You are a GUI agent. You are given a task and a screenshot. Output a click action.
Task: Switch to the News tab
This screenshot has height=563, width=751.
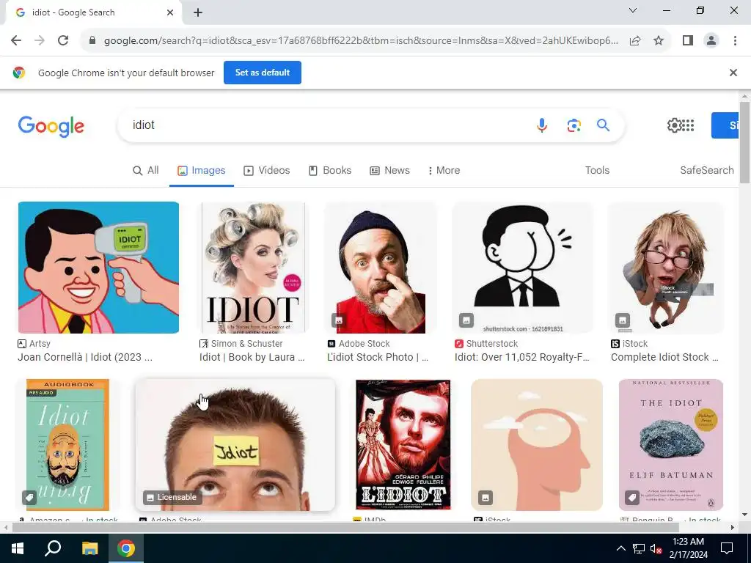pyautogui.click(x=390, y=170)
